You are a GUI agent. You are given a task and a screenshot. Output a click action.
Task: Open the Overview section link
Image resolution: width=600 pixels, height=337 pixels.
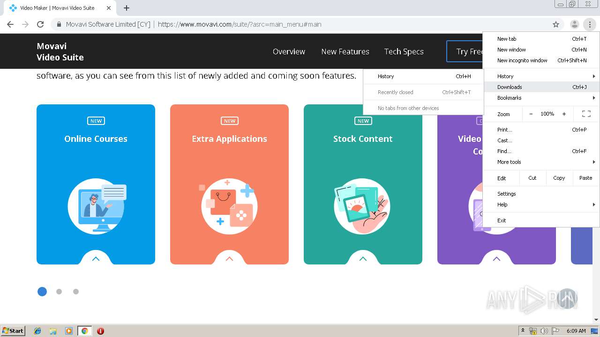tap(289, 51)
